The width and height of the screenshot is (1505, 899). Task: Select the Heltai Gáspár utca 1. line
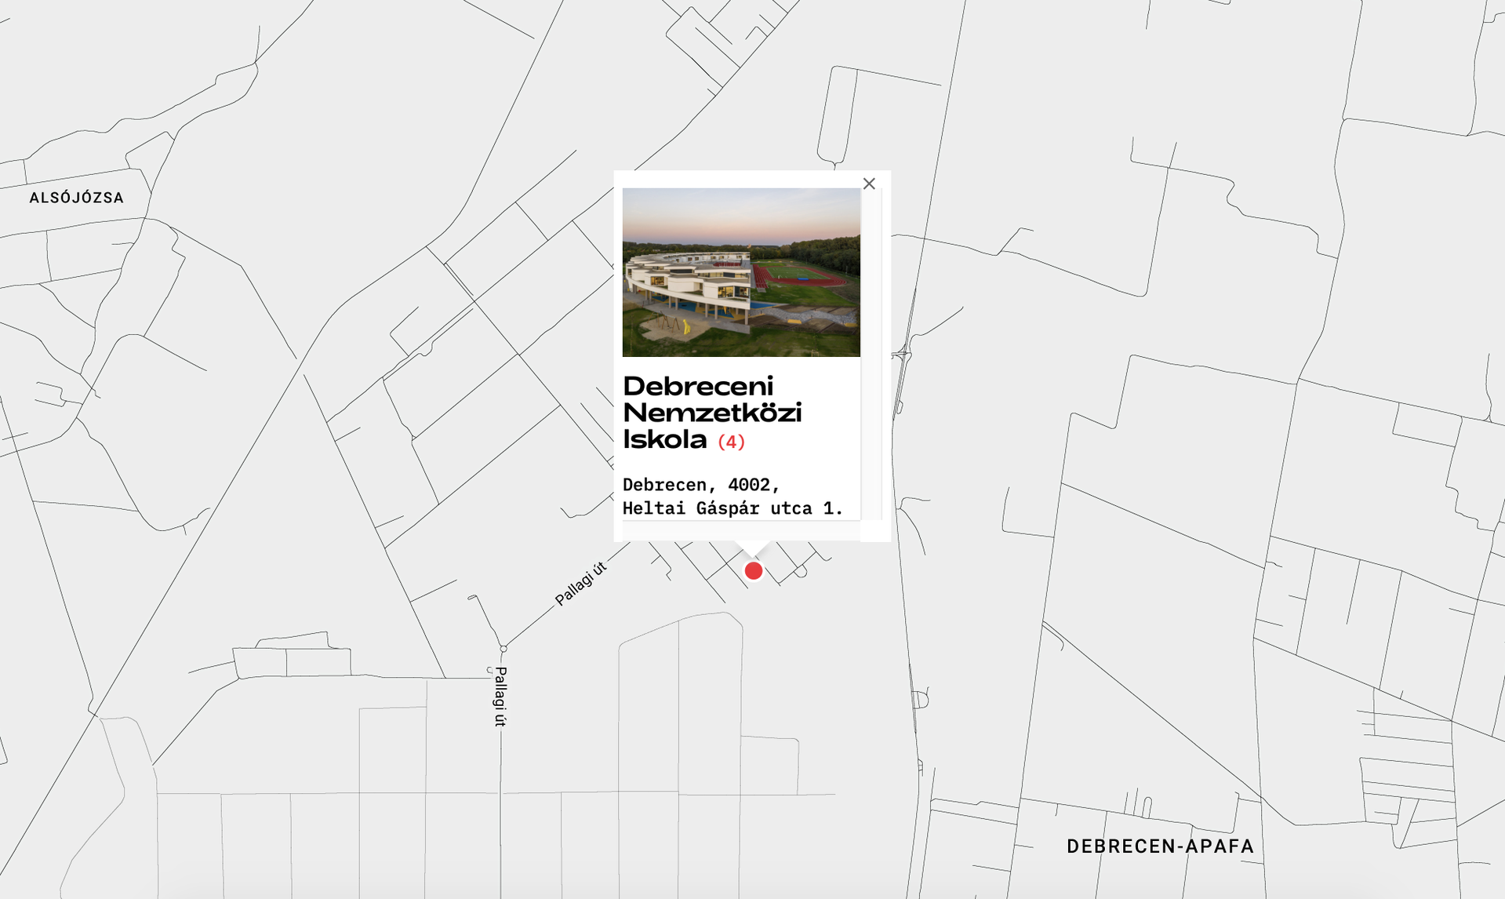(733, 508)
